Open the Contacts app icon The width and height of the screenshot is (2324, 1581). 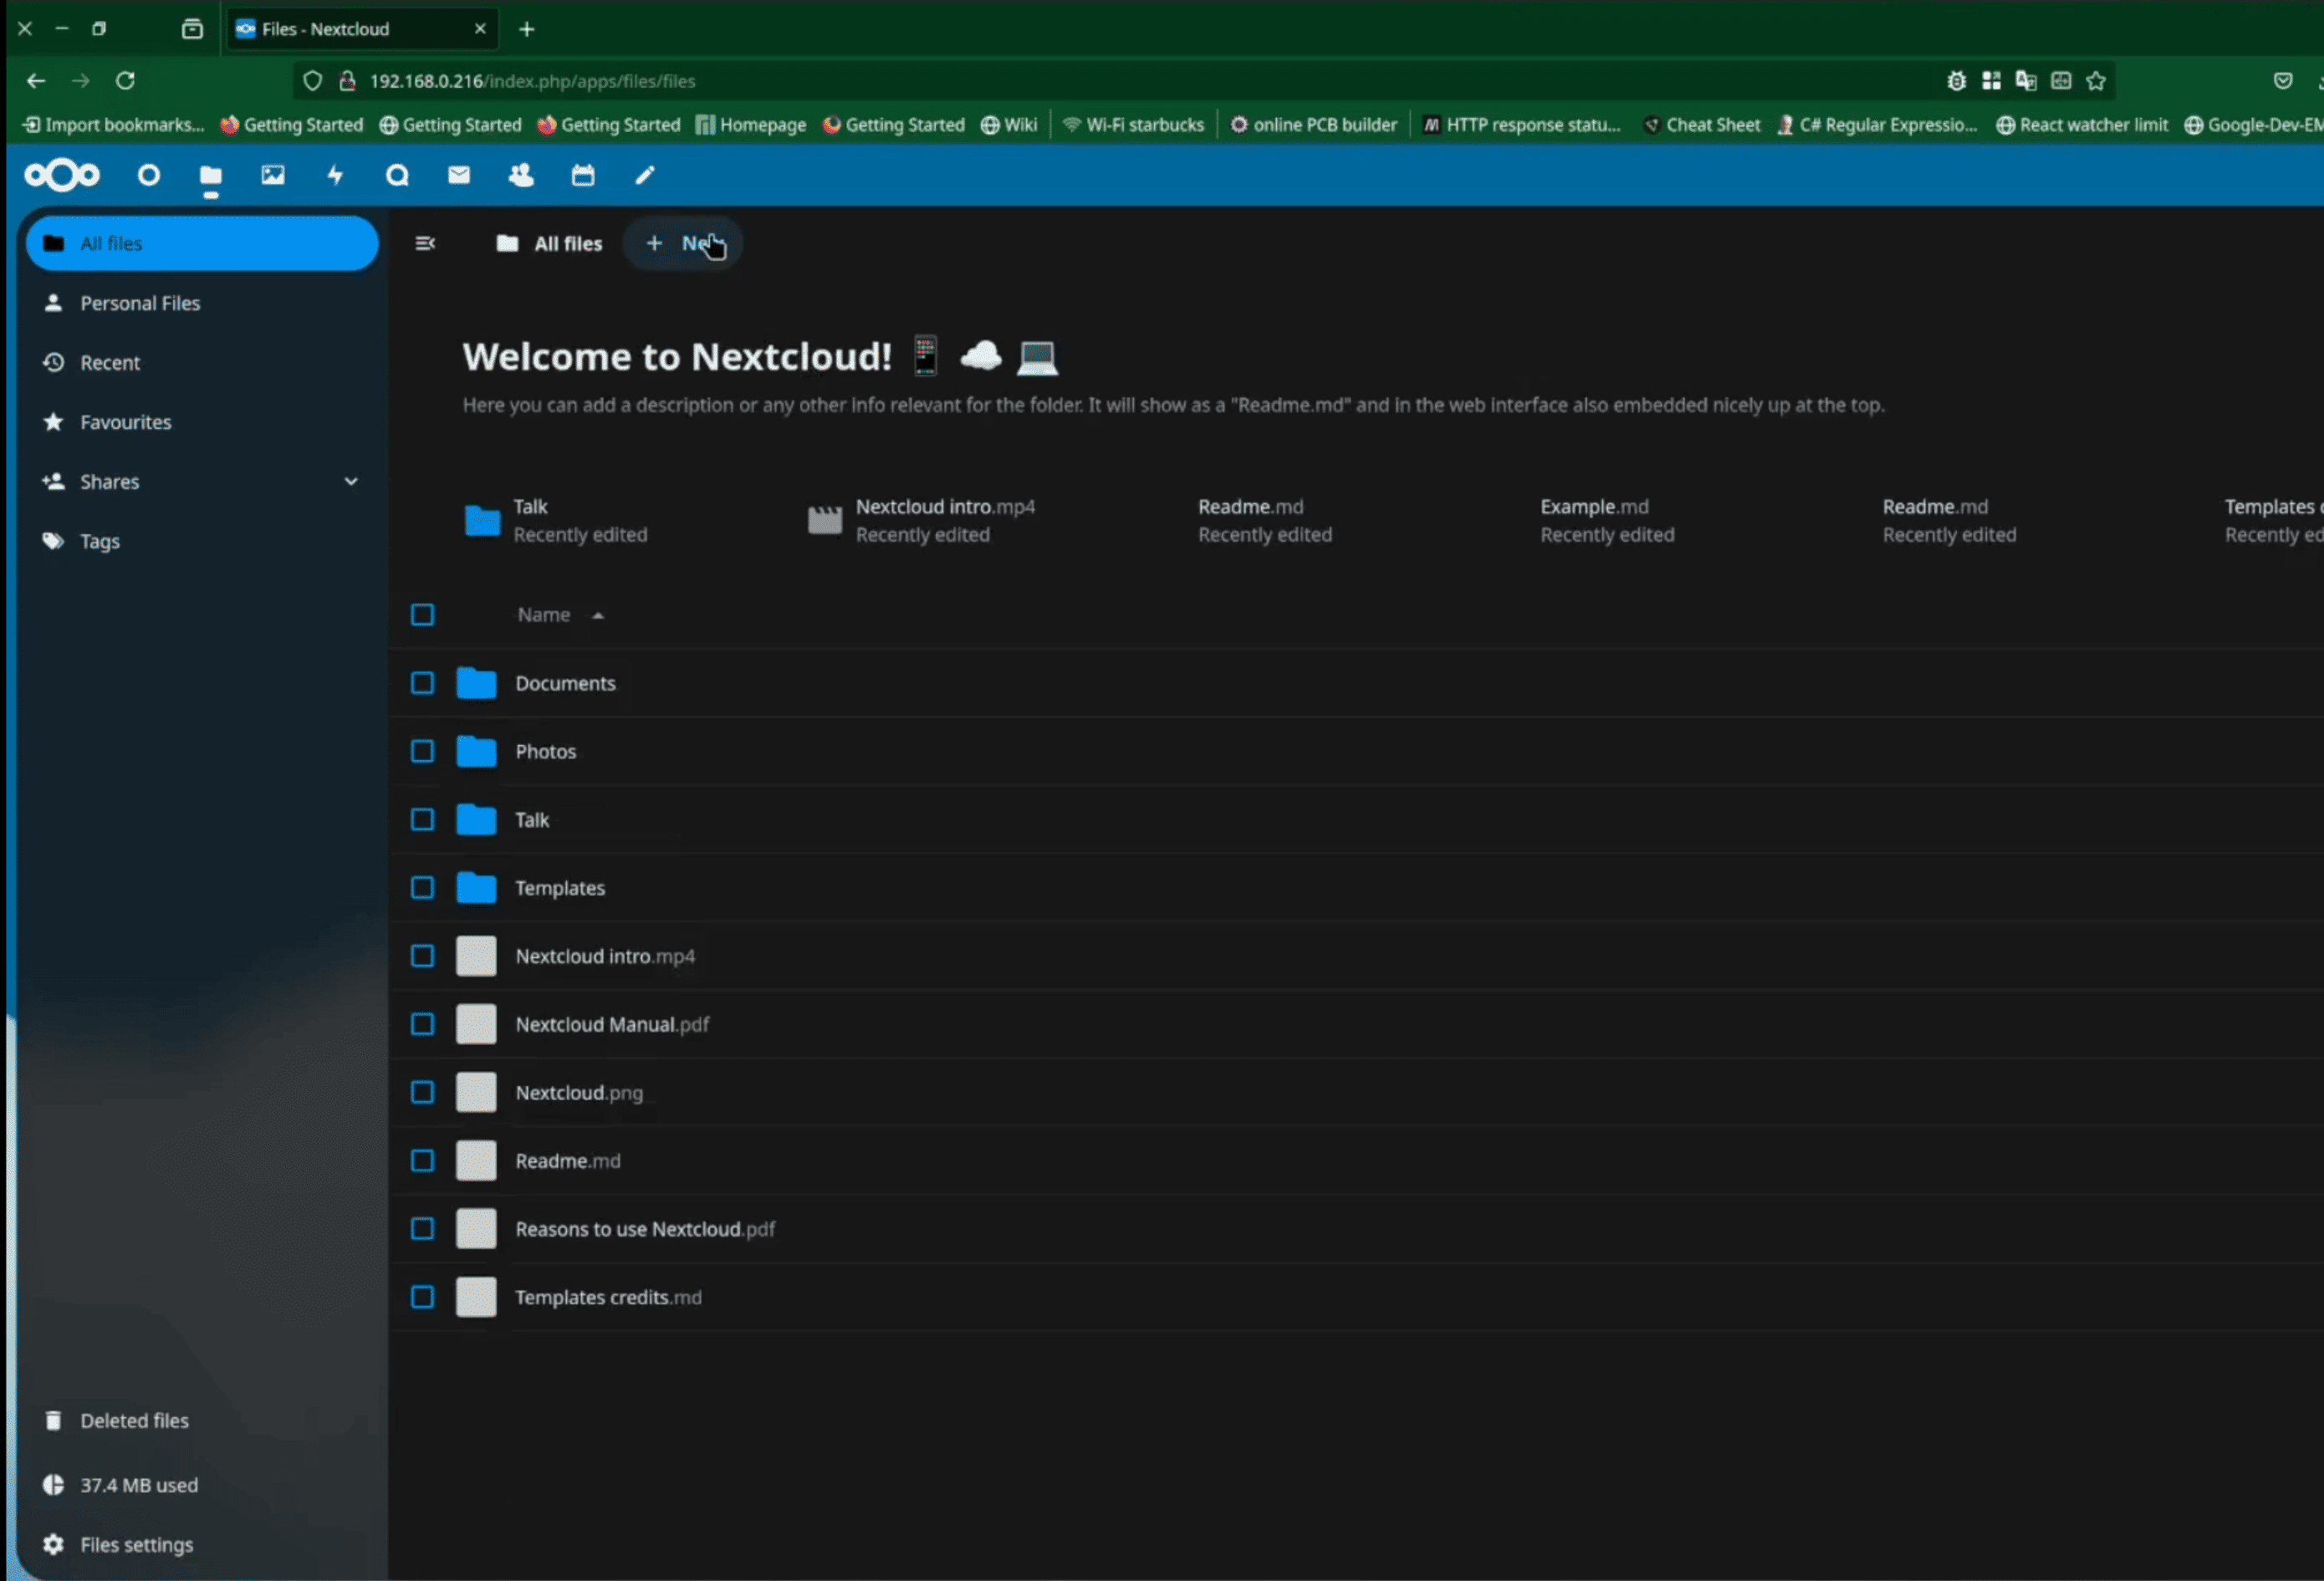521,176
